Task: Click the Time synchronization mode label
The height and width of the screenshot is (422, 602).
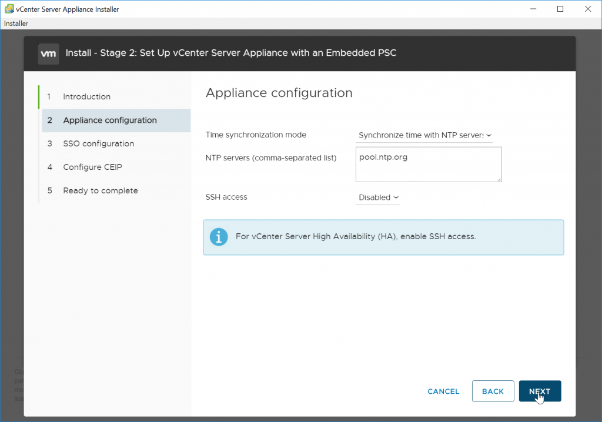Action: [x=256, y=135]
